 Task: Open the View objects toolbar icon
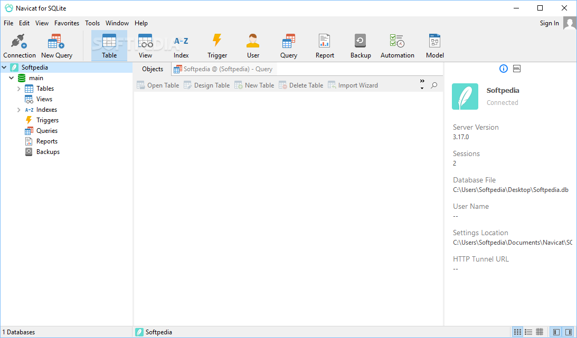tap(145, 45)
